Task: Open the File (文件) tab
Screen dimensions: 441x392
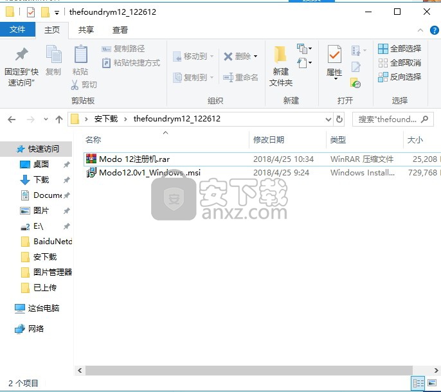Action: pos(17,30)
